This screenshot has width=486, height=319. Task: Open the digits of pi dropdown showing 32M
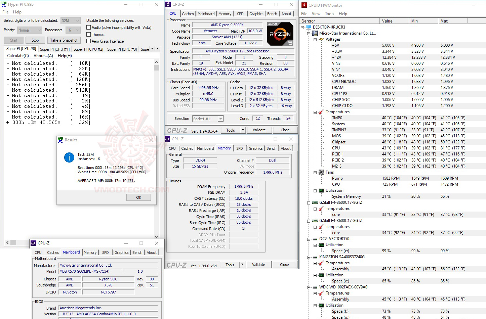coord(71,20)
